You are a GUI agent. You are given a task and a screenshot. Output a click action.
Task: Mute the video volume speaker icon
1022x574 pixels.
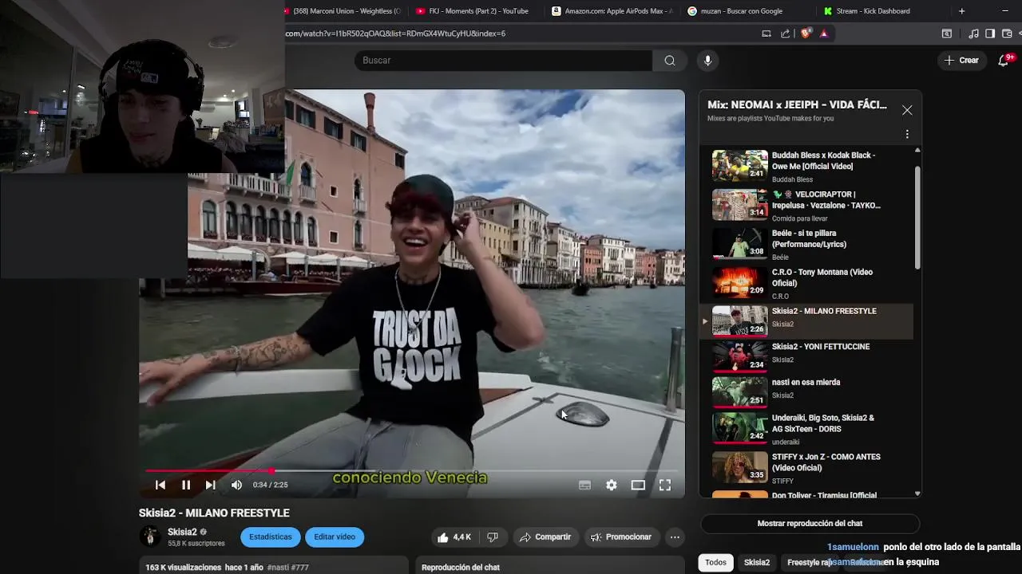click(236, 485)
